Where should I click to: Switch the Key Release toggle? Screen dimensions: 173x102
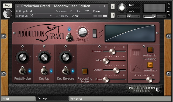(66, 71)
